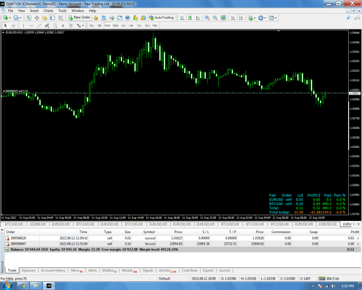Open the Experts terminal tab
Viewport: 362px width, 290px height.
pos(208,271)
